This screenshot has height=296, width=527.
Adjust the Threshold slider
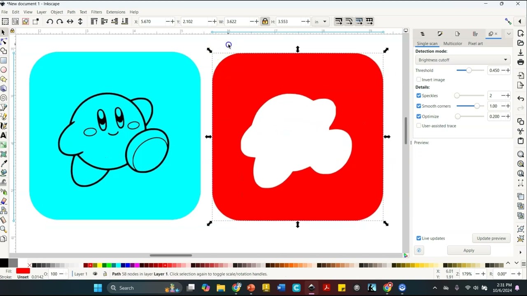470,70
